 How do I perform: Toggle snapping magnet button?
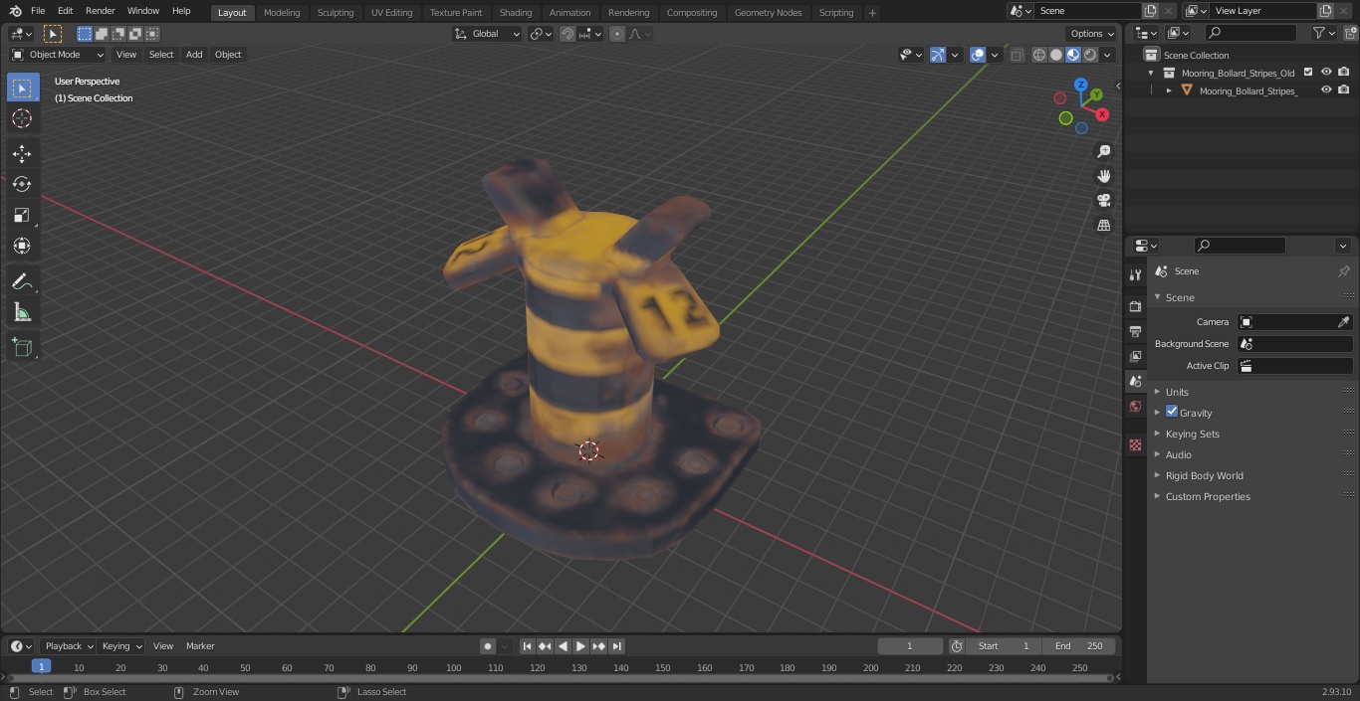pyautogui.click(x=567, y=34)
